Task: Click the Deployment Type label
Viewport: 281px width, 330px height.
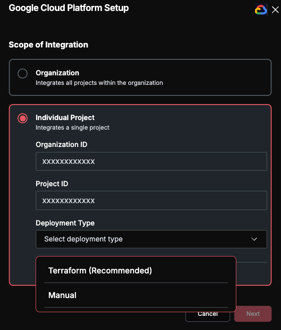Action: click(65, 223)
